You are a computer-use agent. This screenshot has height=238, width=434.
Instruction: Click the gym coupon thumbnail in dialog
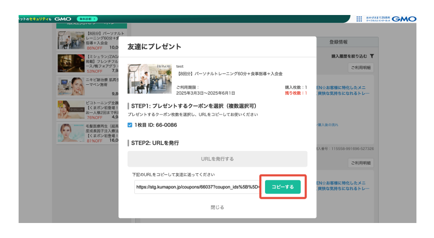(x=149, y=79)
